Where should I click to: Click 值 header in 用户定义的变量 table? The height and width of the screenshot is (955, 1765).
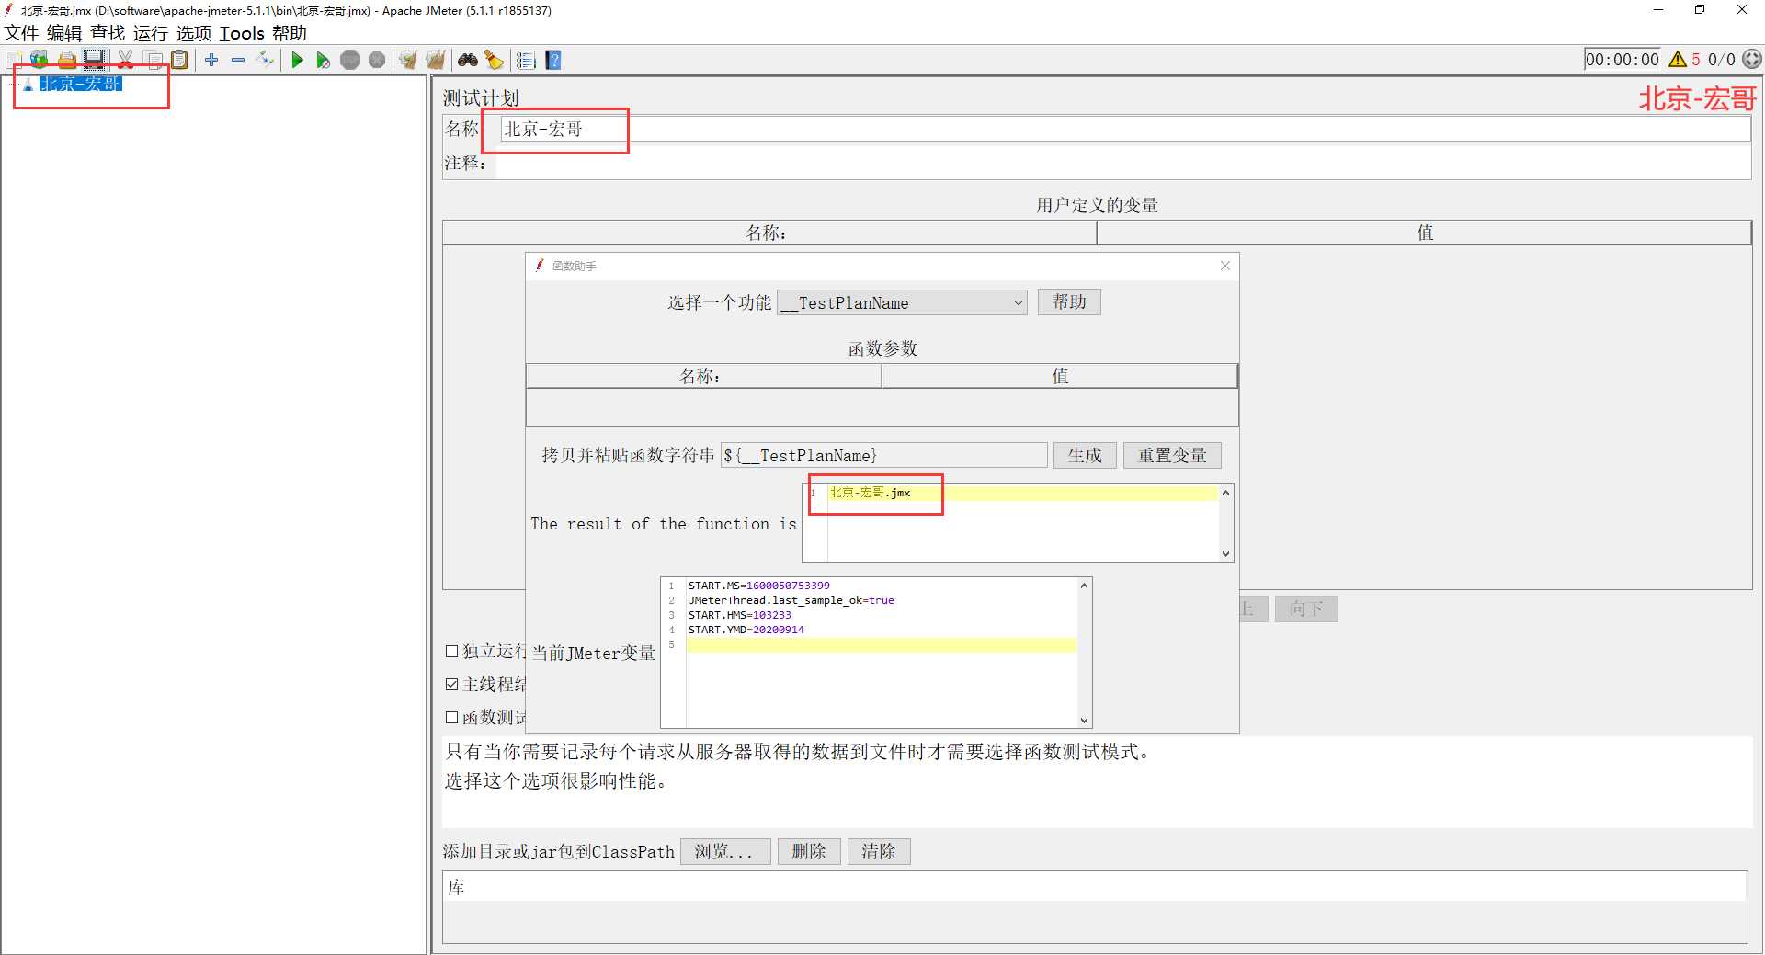[1424, 233]
